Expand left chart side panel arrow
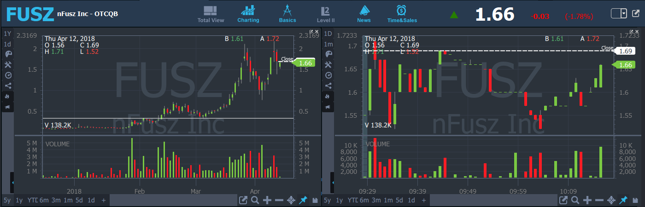The width and height of the screenshot is (645, 207). 12,183
